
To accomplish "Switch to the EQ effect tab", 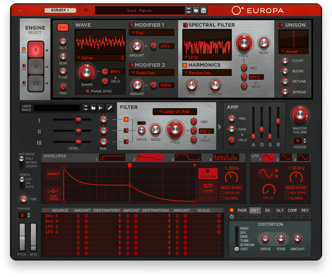I will (267, 211).
